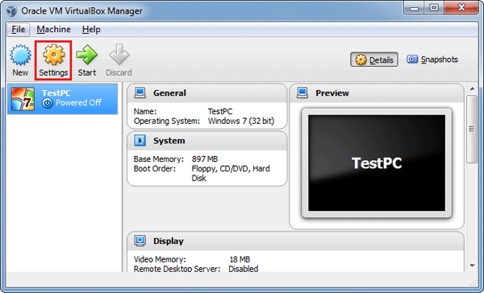Click the details pane vertical scrollbar thumb
Screen dimensions: 484x293
click(472, 129)
